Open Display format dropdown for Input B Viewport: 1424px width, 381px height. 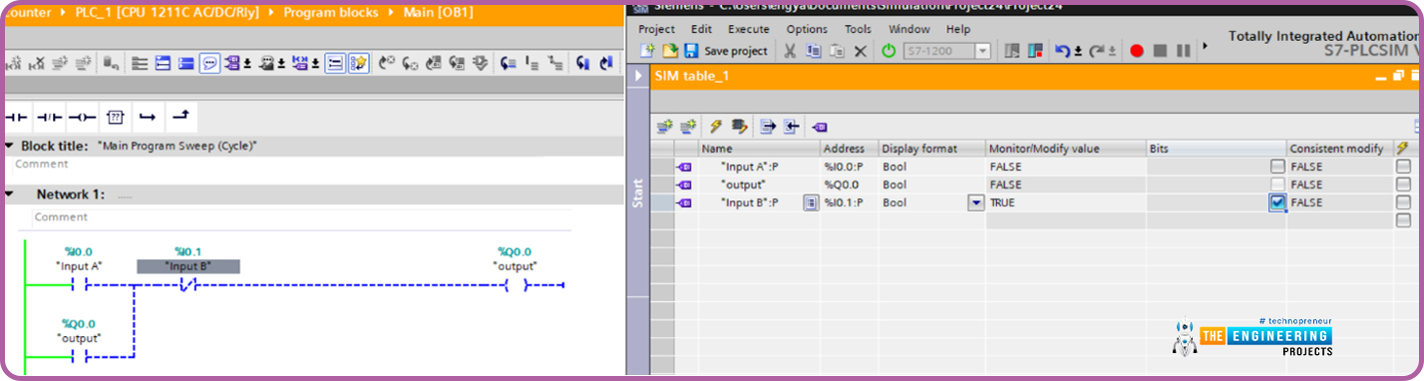[x=976, y=202]
